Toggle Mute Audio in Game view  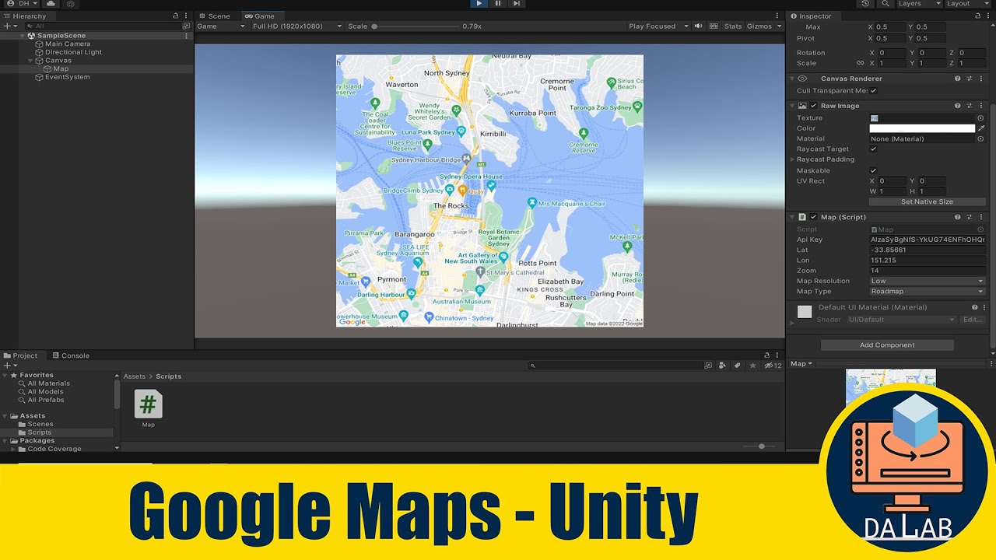pyautogui.click(x=699, y=26)
